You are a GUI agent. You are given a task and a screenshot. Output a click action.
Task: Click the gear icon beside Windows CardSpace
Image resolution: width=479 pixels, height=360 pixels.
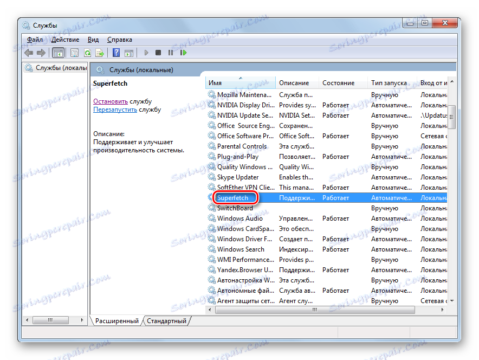212,229
